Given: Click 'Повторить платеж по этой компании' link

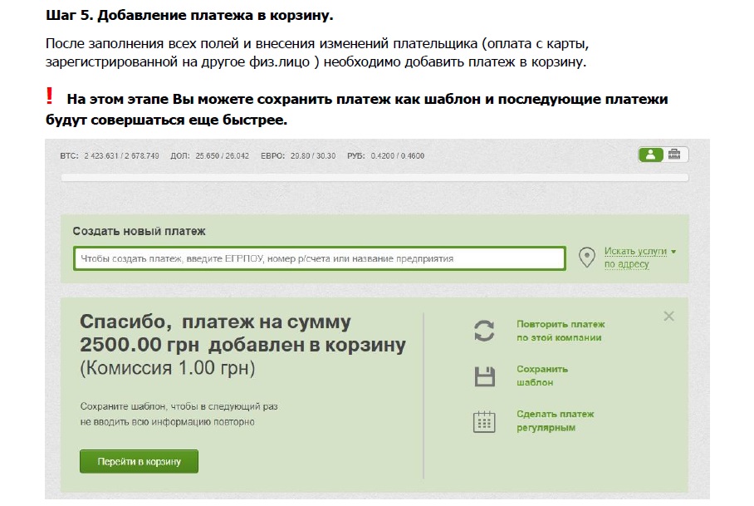Looking at the screenshot, I should click(561, 331).
